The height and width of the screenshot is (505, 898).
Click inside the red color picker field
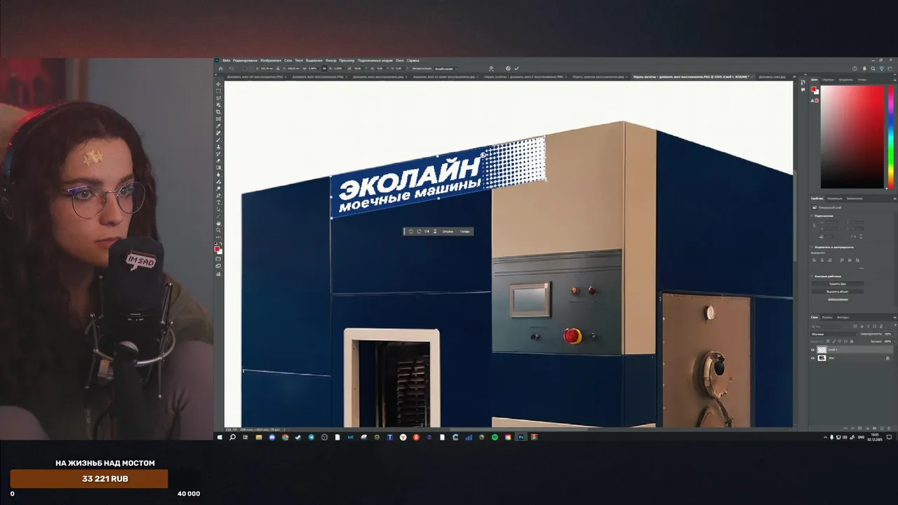[x=852, y=137]
